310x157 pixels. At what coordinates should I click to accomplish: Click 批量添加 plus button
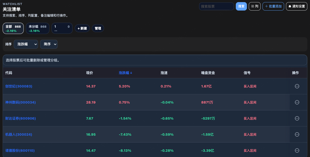[x=273, y=6]
